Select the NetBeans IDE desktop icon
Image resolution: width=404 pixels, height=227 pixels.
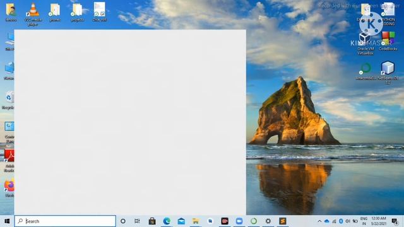coord(388,73)
